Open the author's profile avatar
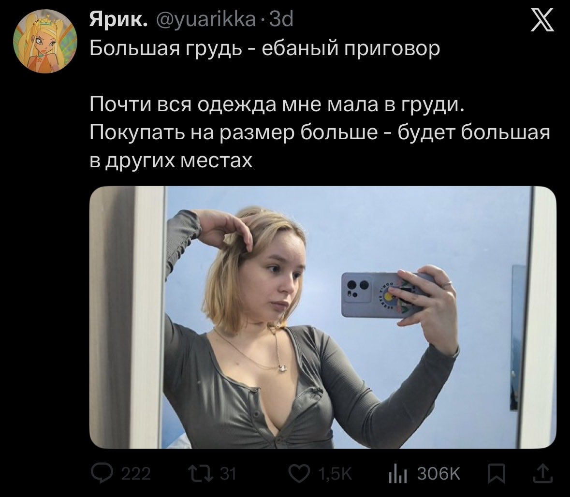Screen dimensions: 570x497 coord(45,41)
